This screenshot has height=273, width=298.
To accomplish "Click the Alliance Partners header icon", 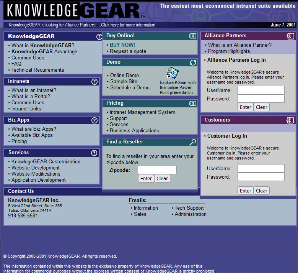I will (290, 36).
